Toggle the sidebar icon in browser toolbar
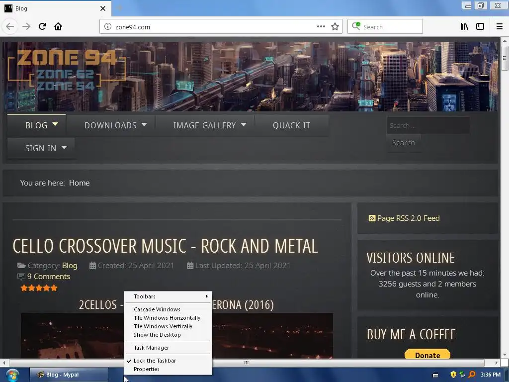This screenshot has height=382, width=509. pyautogui.click(x=480, y=27)
